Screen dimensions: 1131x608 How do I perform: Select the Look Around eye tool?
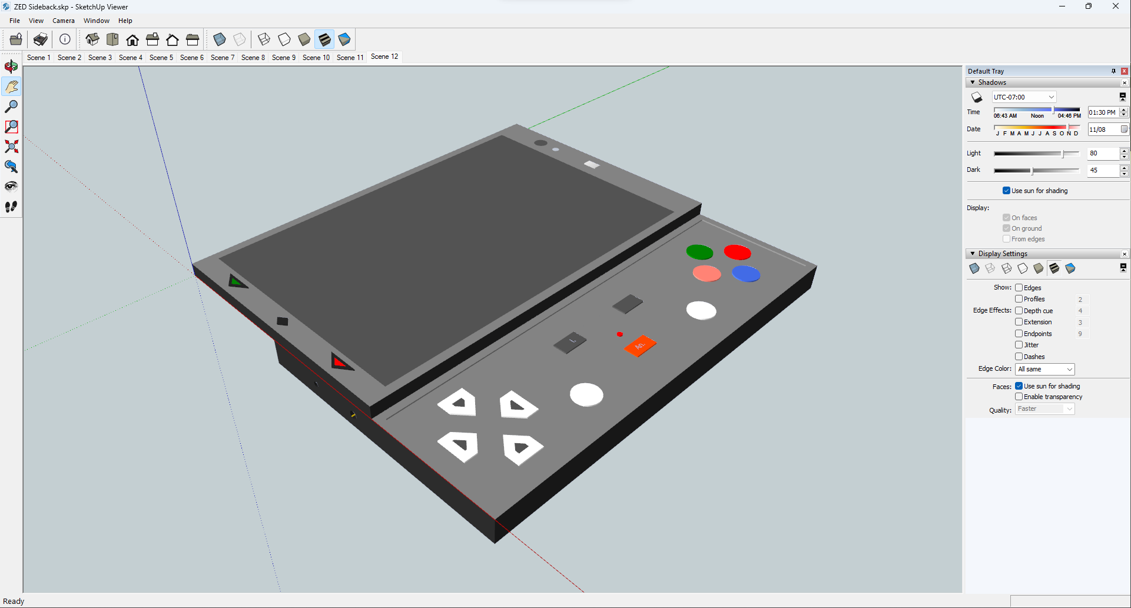[11, 187]
